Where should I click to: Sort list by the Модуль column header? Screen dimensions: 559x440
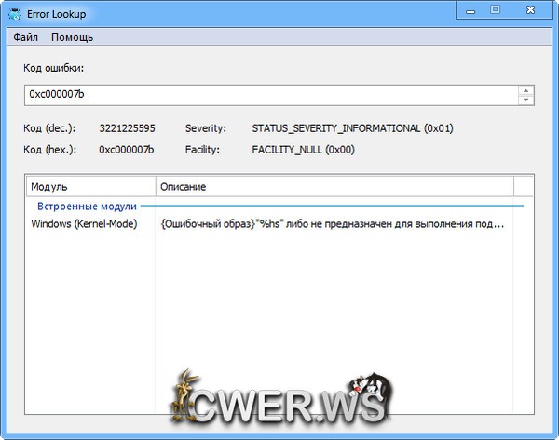(90, 187)
